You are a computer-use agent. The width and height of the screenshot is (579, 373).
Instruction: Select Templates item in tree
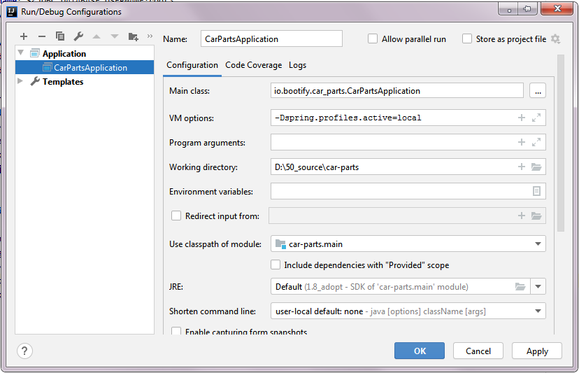click(x=62, y=81)
